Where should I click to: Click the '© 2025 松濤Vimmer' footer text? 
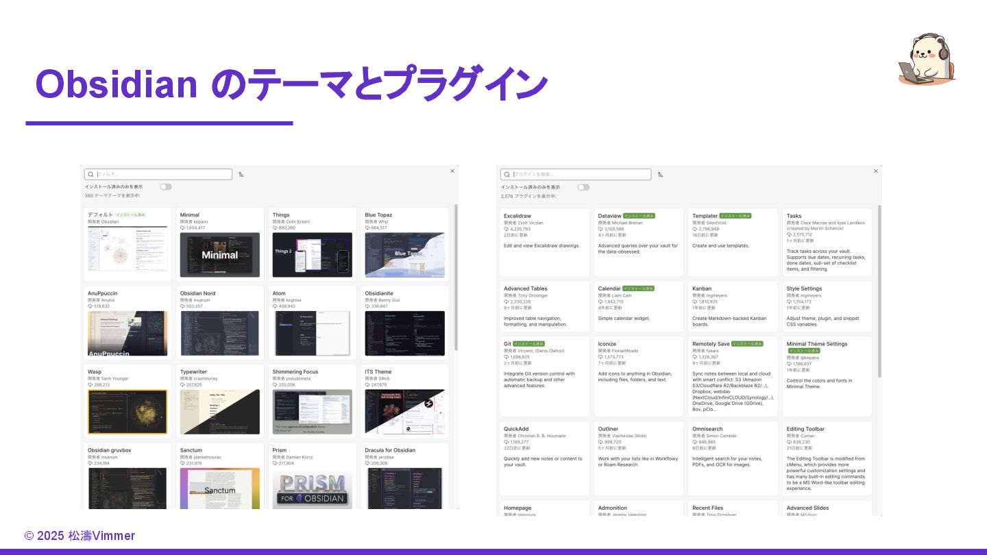pos(80,536)
